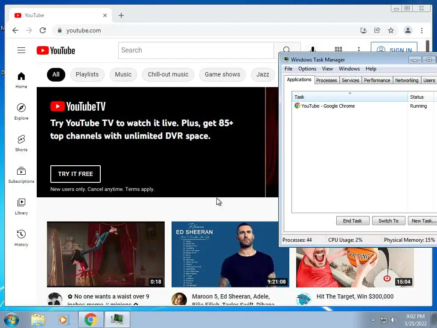Go forward in Chrome
The height and width of the screenshot is (328, 437).
coord(29,30)
